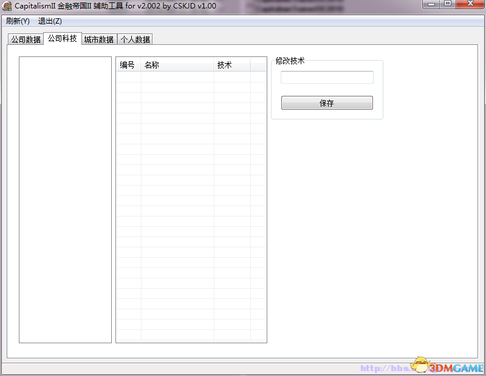
Task: Click the 保存 button
Action: pyautogui.click(x=327, y=102)
